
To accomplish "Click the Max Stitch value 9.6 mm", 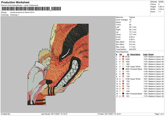I will pyautogui.click(x=132, y=42).
